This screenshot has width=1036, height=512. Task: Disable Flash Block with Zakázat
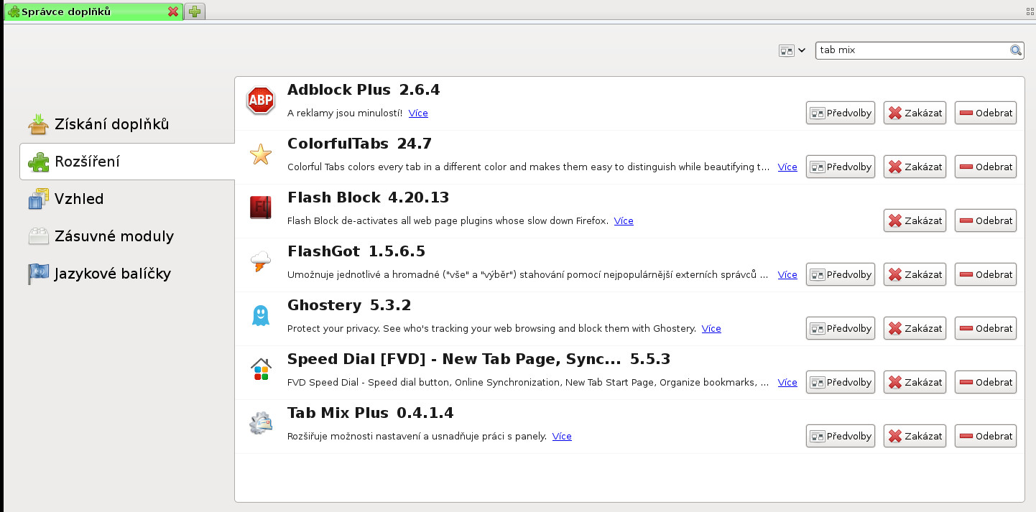915,220
